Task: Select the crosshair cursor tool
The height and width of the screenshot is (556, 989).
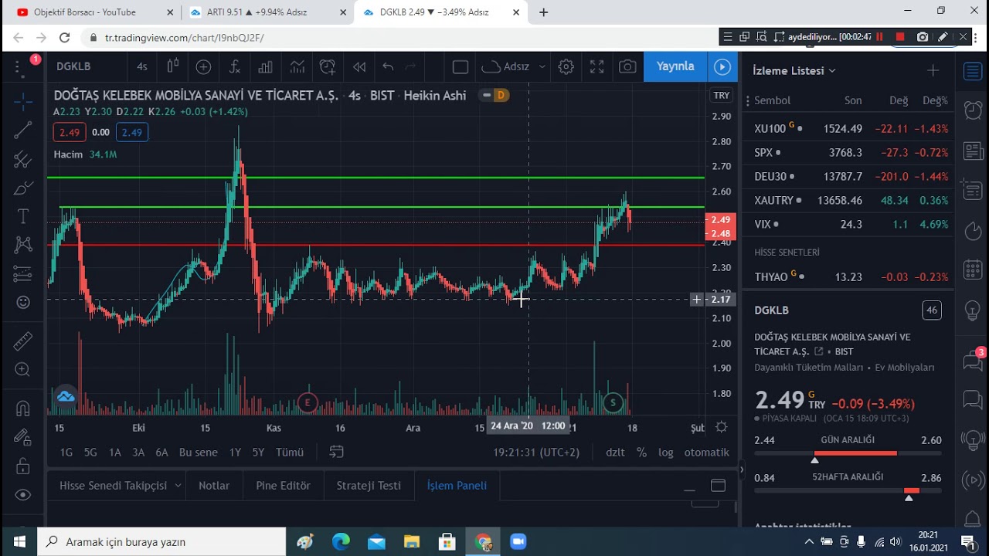Action: click(23, 101)
